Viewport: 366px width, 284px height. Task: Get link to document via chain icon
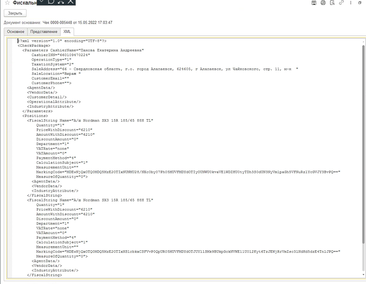tap(341, 3)
